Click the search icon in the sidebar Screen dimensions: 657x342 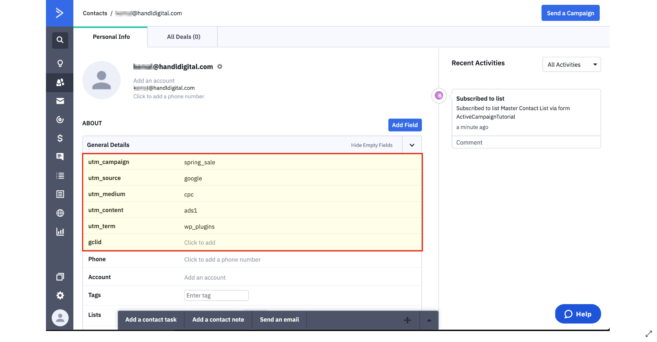click(x=60, y=40)
